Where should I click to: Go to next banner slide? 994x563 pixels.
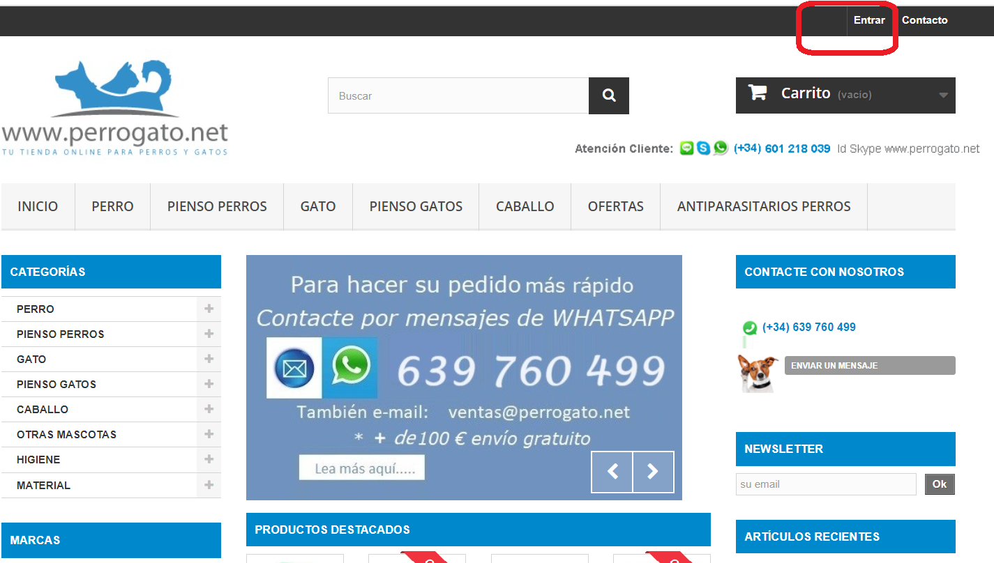[x=654, y=472]
